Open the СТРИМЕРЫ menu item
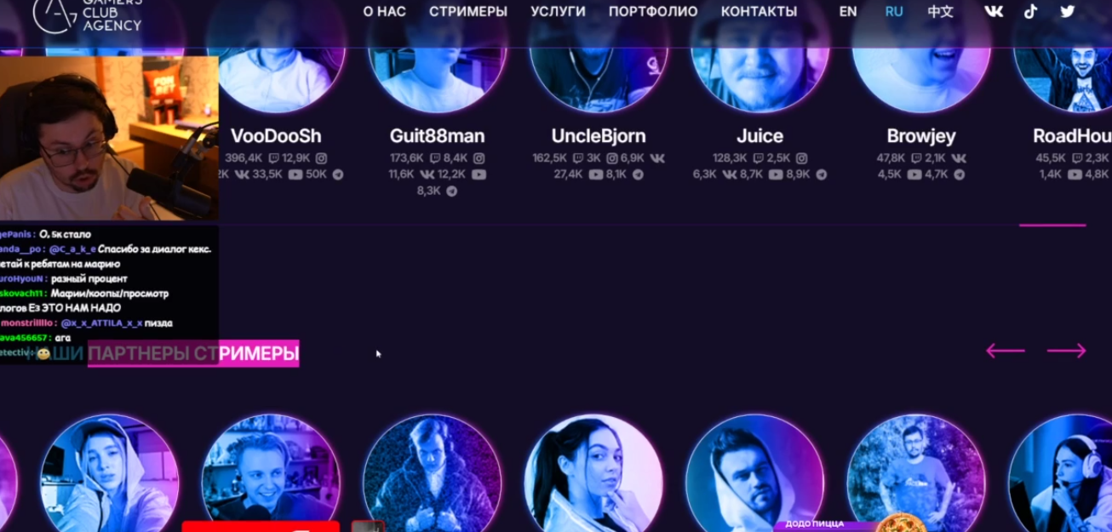Viewport: 1112px width, 532px height. tap(468, 12)
